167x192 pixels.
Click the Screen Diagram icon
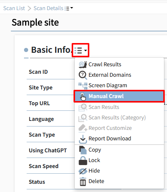click(83, 86)
